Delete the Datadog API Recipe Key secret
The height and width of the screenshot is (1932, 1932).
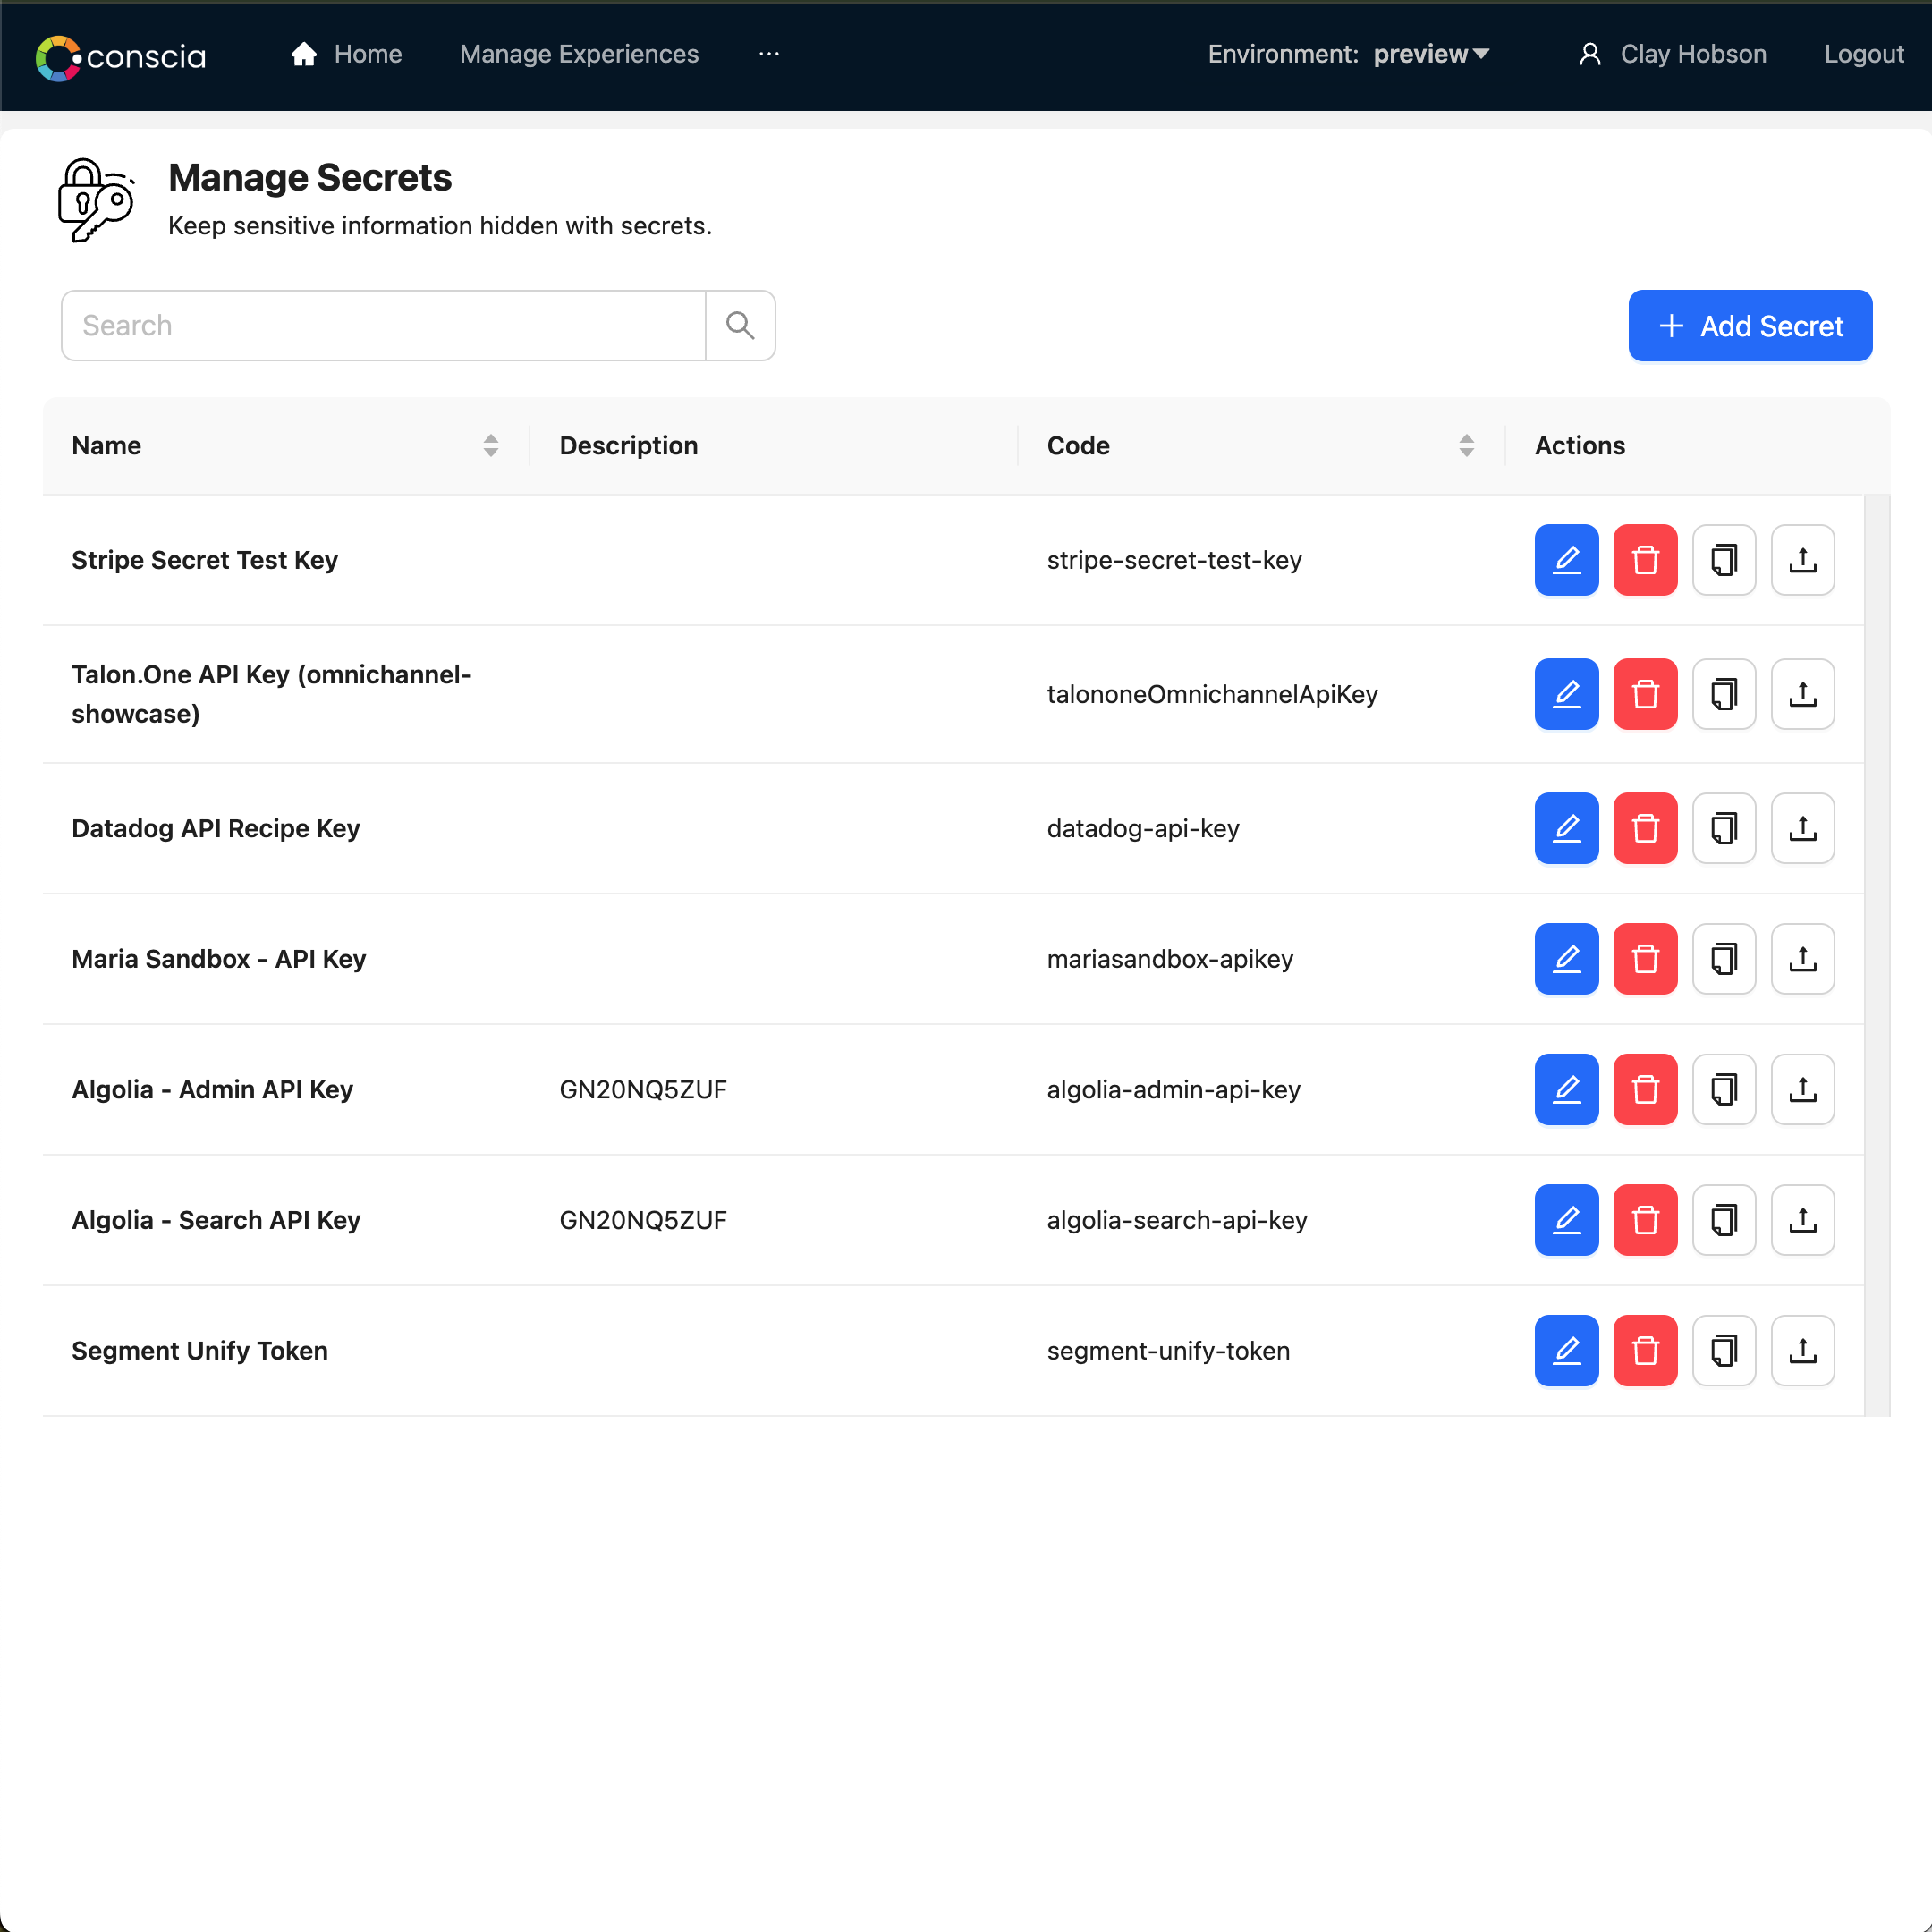point(1645,828)
